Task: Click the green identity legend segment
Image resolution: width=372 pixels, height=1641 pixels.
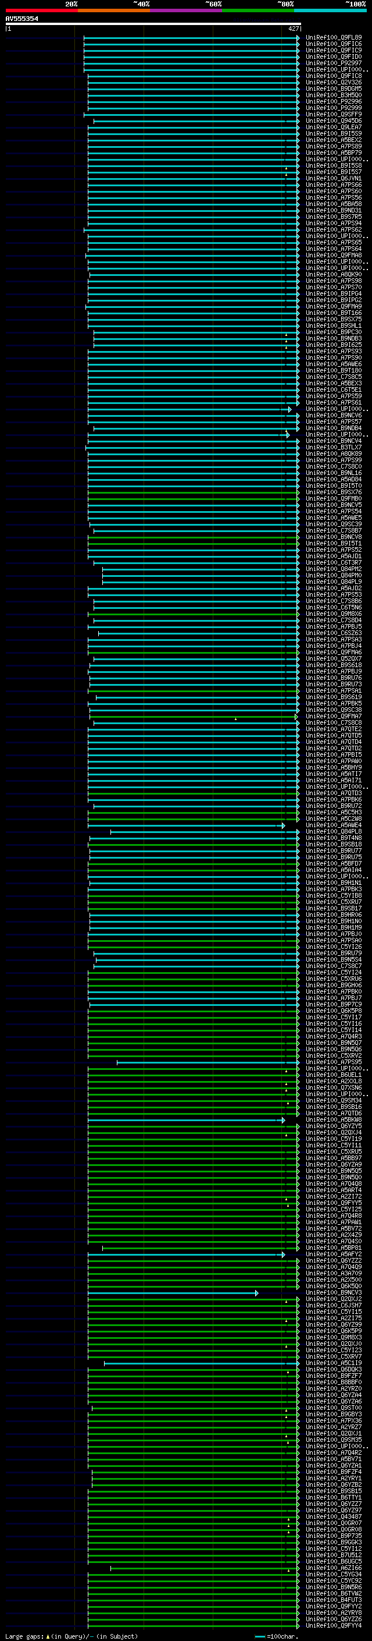Action: [x=258, y=10]
